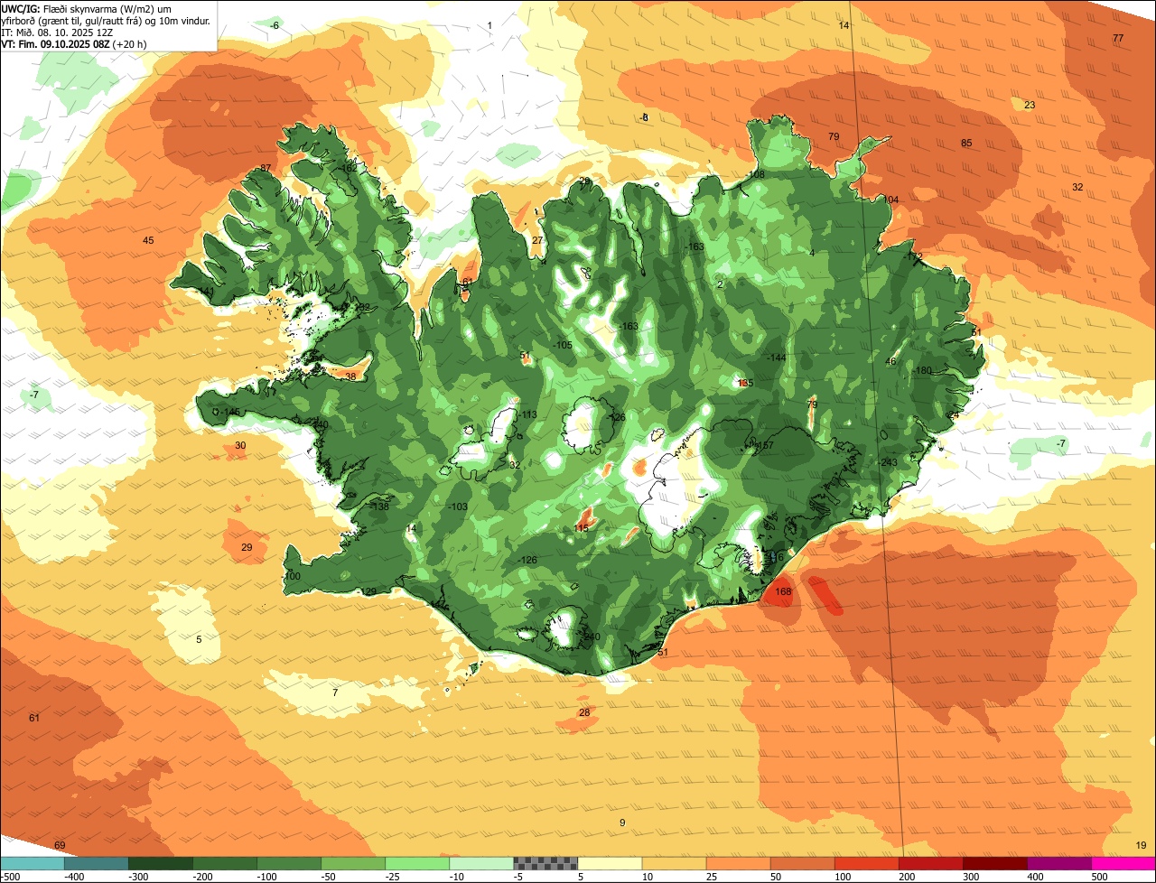Click the 168 value off the southeast coast
The height and width of the screenshot is (883, 1156).
783,592
